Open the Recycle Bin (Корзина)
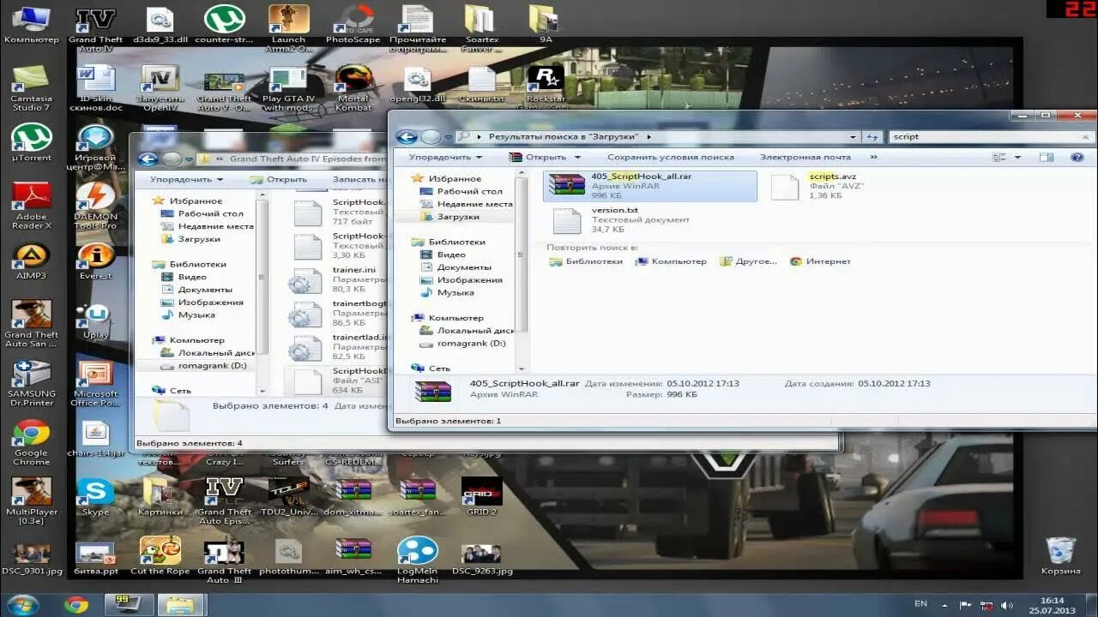Viewport: 1098px width, 617px height. pos(1061,555)
